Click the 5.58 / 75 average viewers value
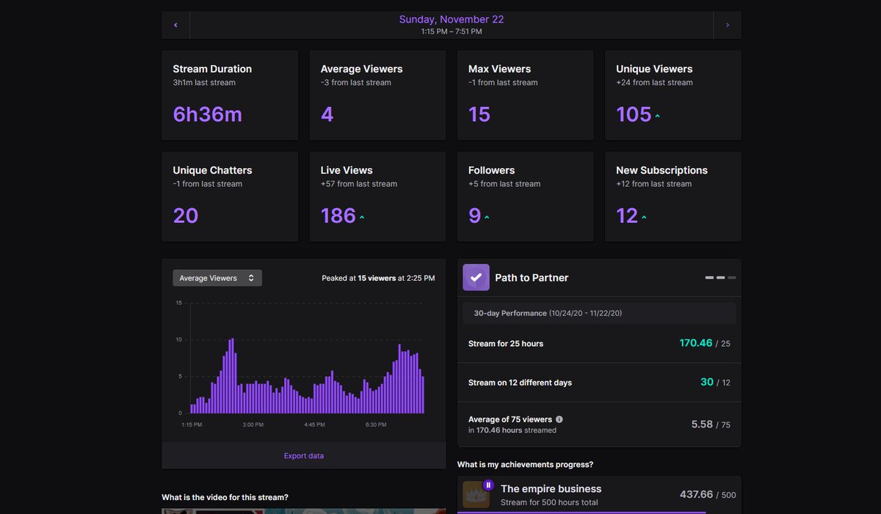 point(711,425)
